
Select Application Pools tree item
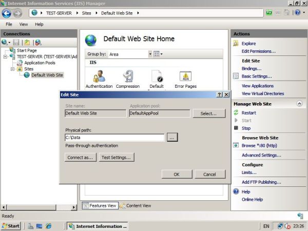(x=40, y=63)
